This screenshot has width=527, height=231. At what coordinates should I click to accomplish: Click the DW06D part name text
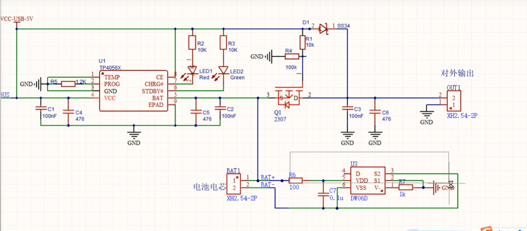359,198
